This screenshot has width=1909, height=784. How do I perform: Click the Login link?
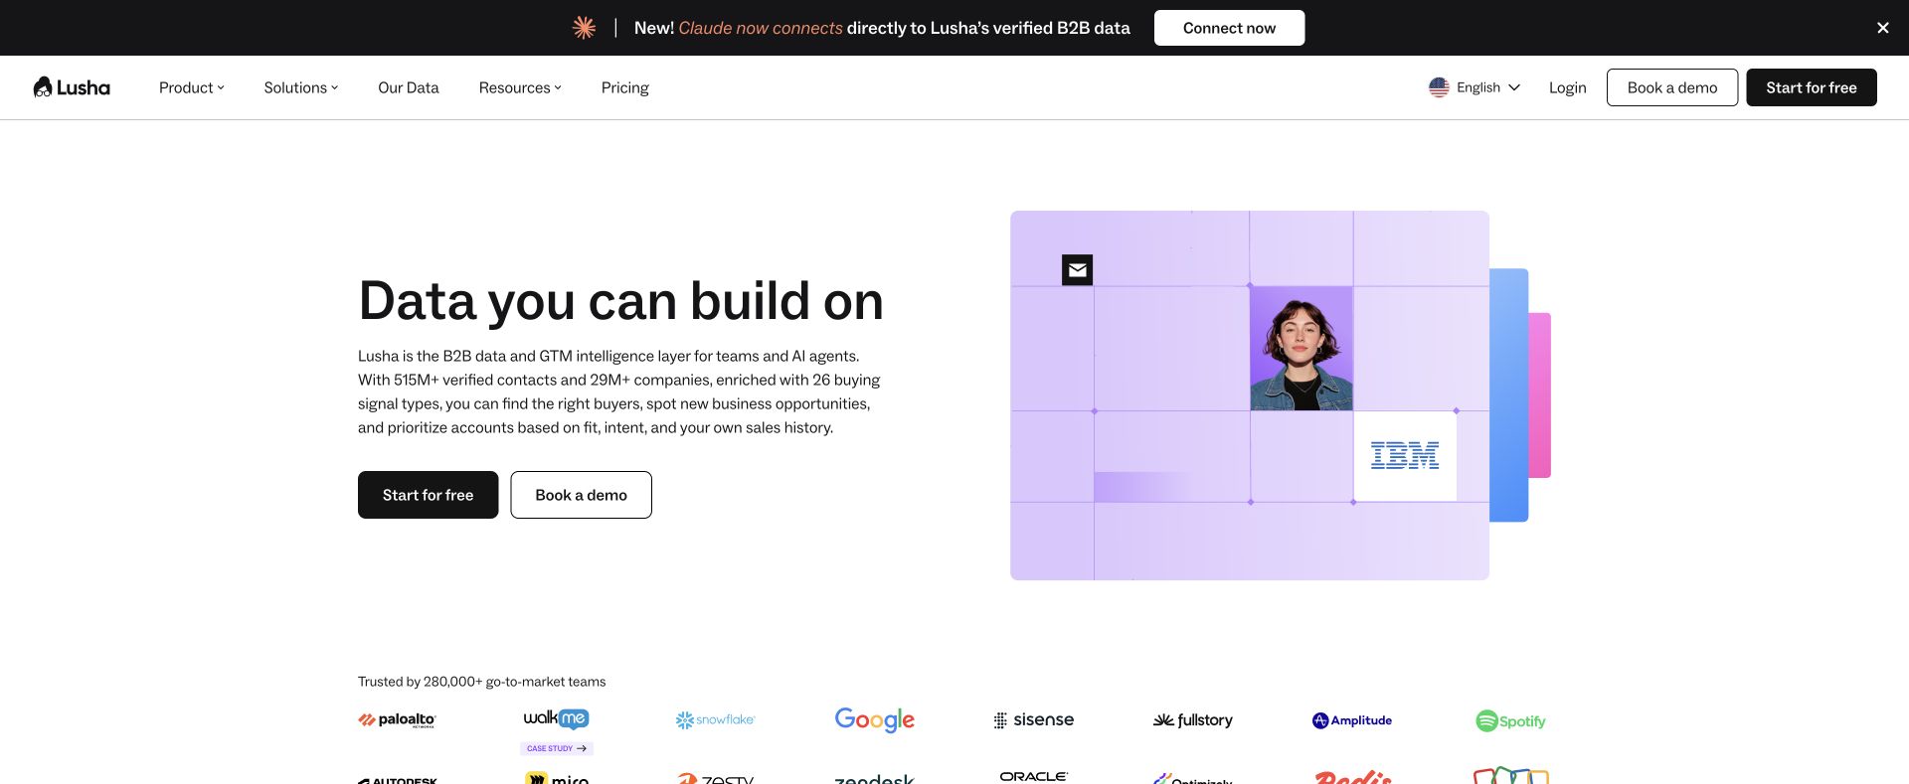coord(1567,87)
